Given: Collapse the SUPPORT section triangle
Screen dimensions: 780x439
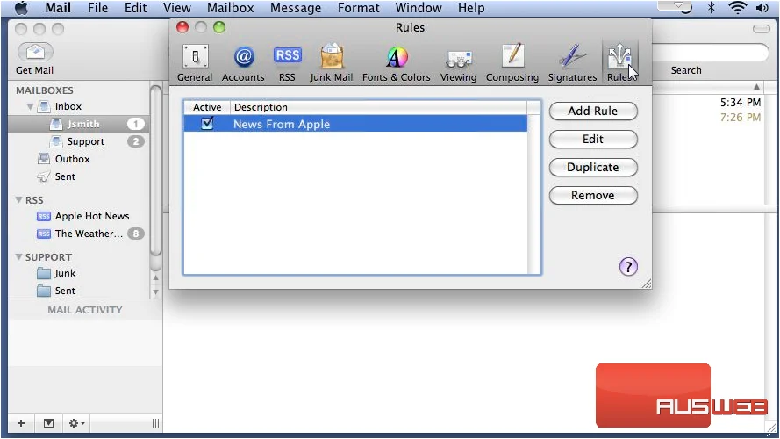Looking at the screenshot, I should 18,257.
